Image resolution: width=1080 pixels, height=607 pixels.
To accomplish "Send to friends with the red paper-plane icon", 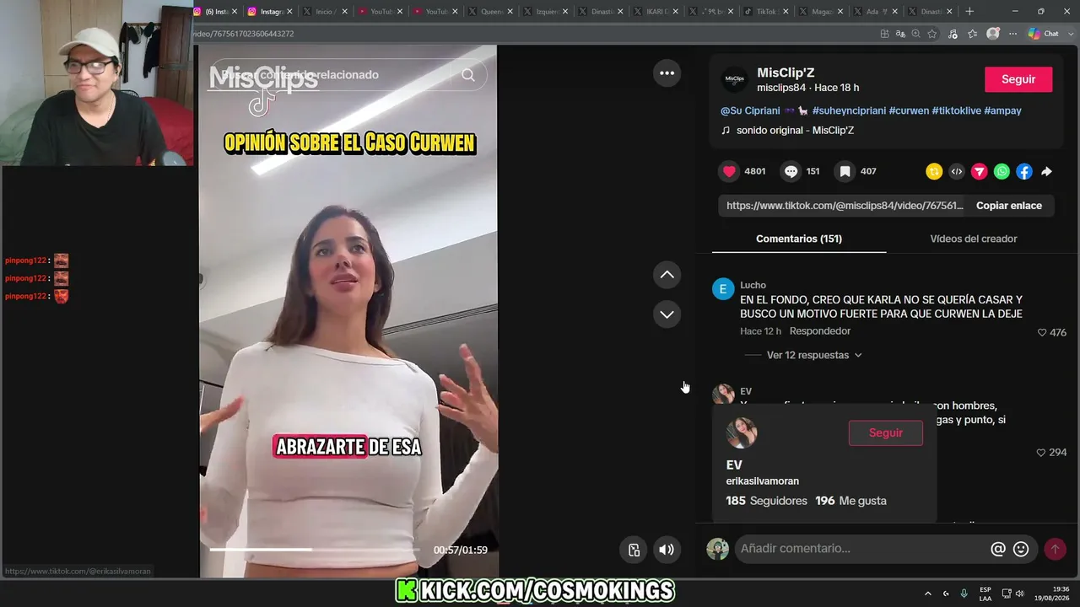I will (979, 171).
